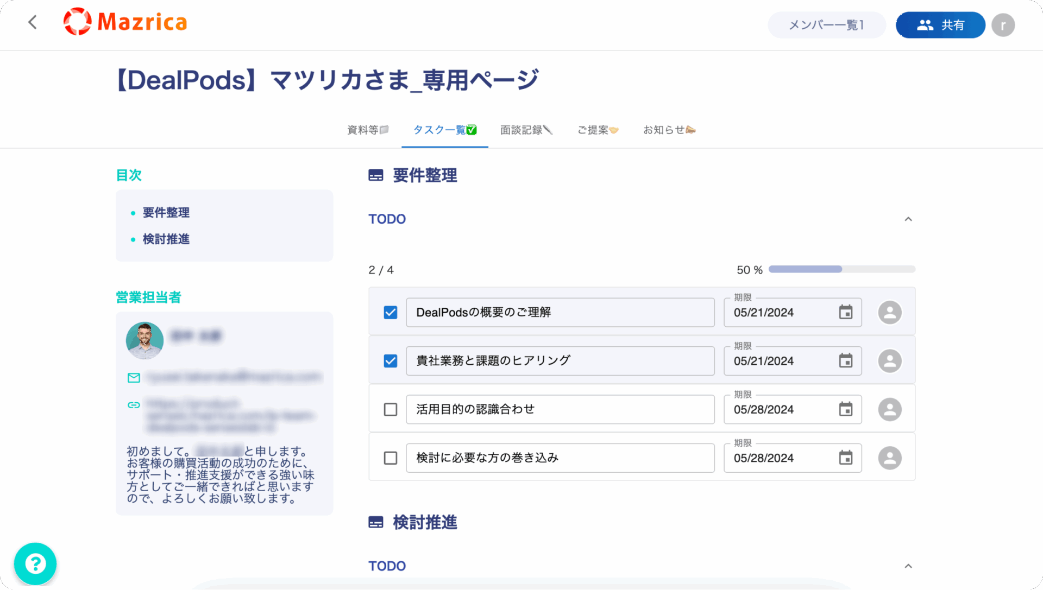Image resolution: width=1043 pixels, height=590 pixels.
Task: Open the お知らせ tab
Action: tap(669, 130)
